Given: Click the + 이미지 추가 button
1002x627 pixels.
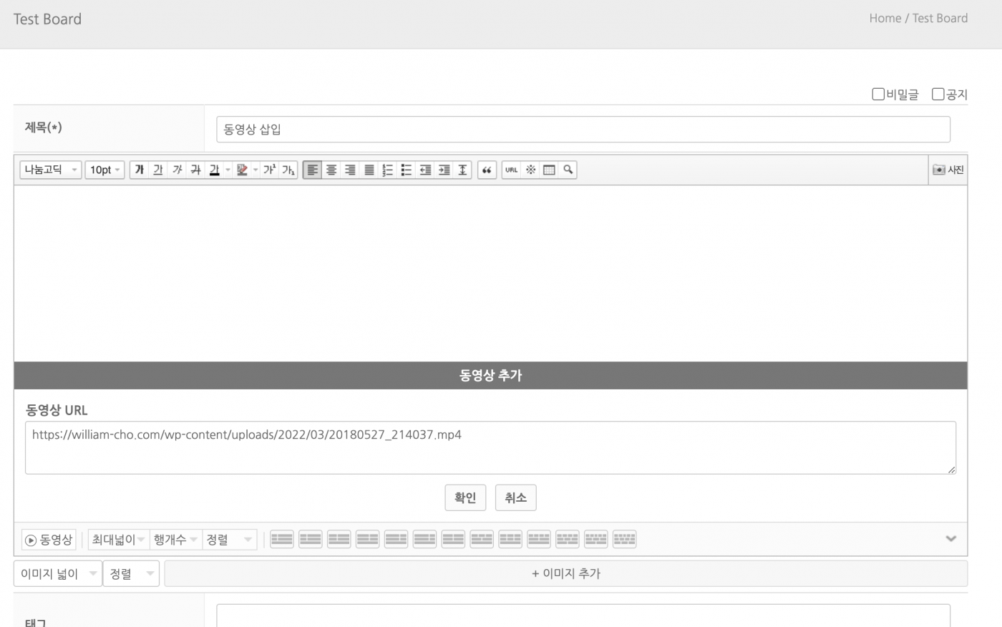Looking at the screenshot, I should tap(565, 573).
